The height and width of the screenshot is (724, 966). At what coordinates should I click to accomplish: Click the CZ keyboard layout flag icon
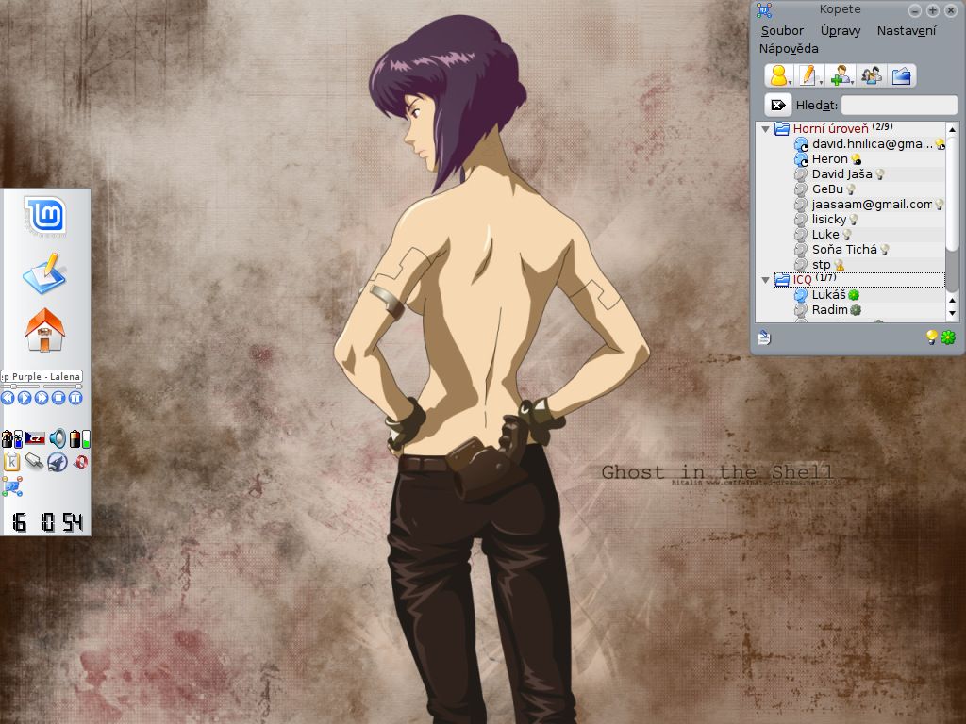coord(35,439)
